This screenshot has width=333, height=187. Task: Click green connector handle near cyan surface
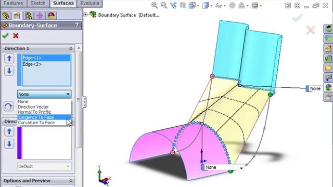270,95
